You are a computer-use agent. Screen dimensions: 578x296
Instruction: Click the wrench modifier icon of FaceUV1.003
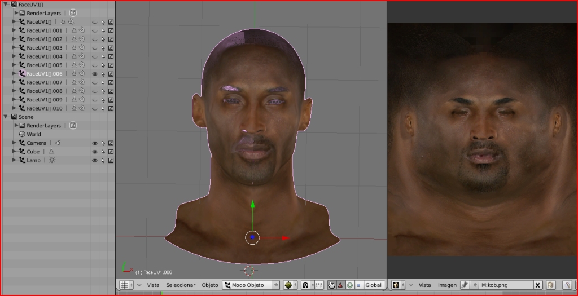point(82,48)
